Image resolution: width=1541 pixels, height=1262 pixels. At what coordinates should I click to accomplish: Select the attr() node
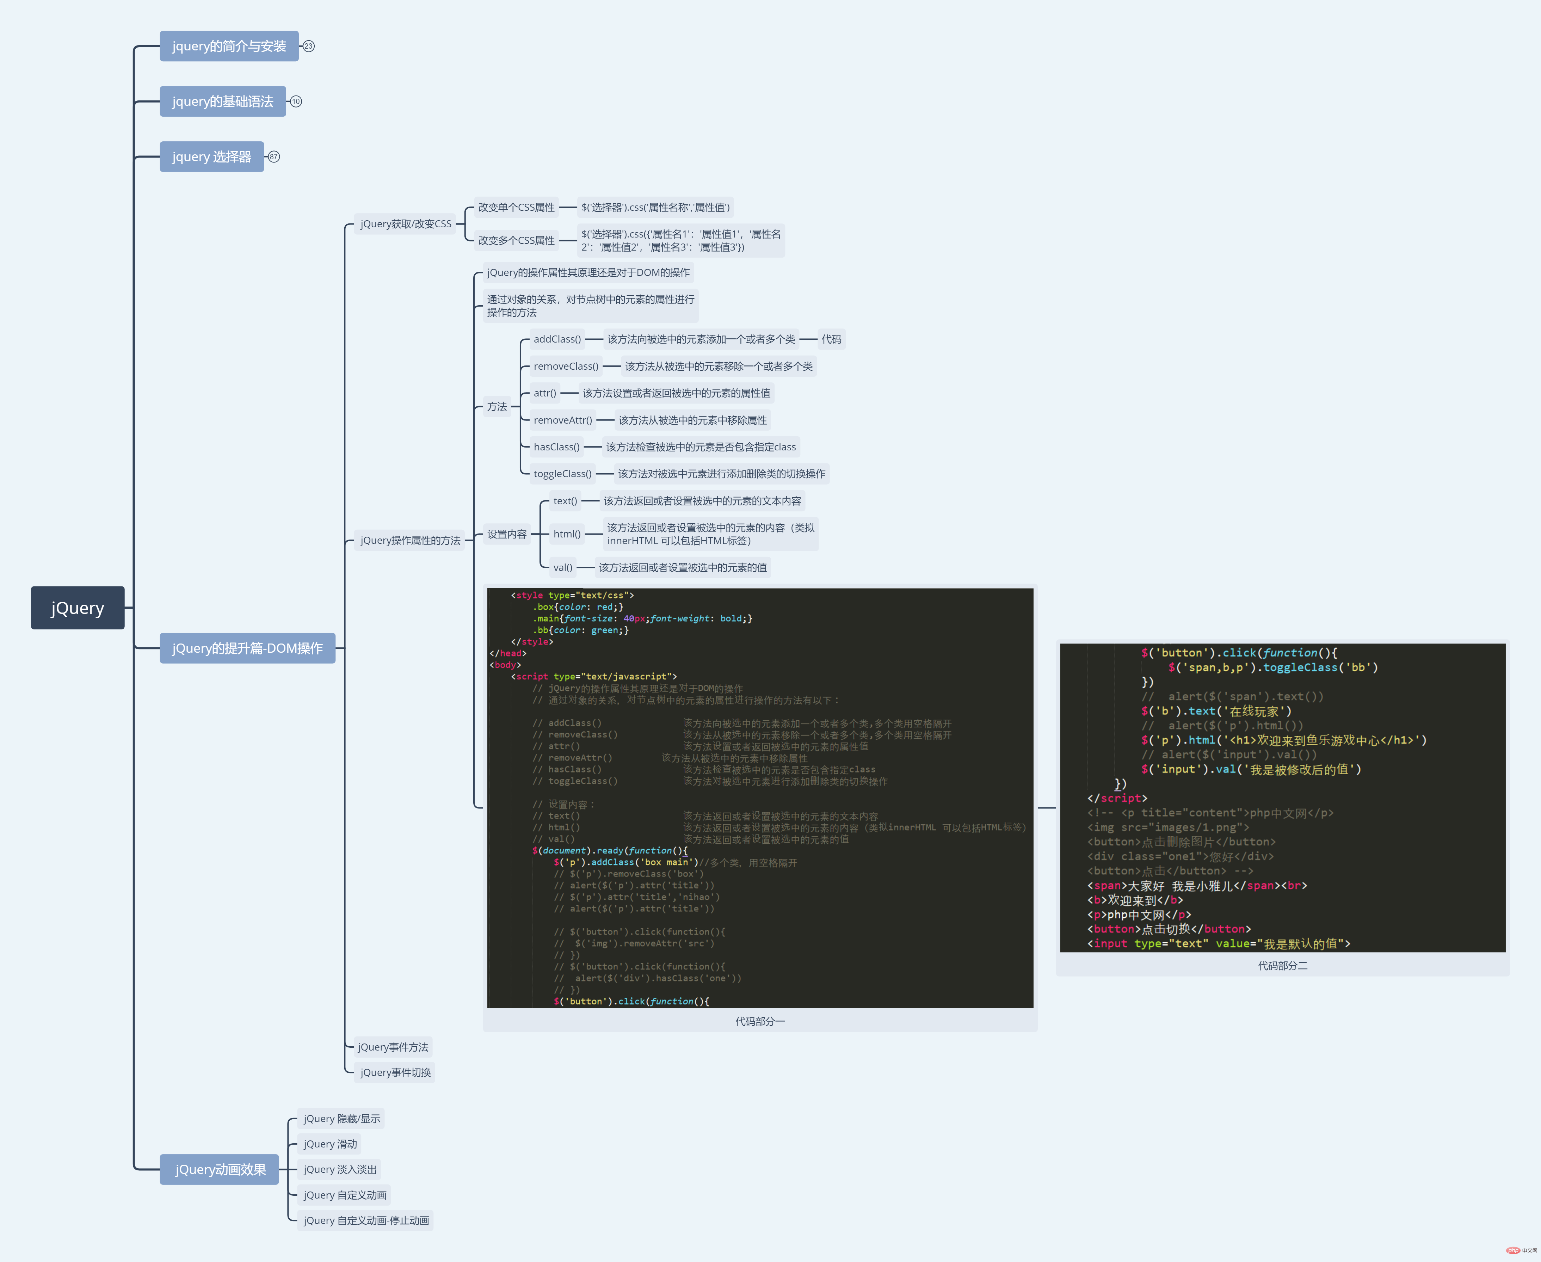(545, 393)
